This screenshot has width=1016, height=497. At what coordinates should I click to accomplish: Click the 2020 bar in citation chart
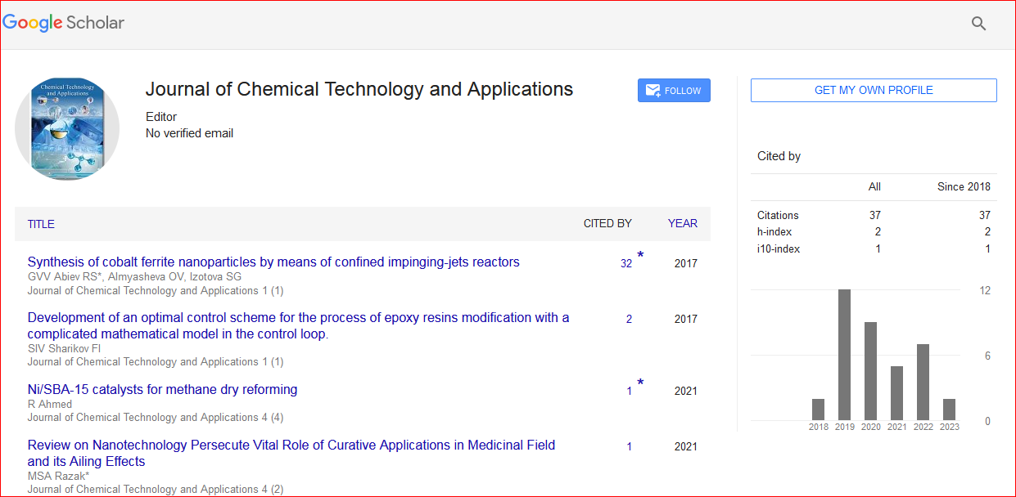pos(870,371)
